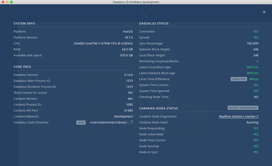
Task: Click the Cardano Process ID value '1085'
Action: pos(129,105)
